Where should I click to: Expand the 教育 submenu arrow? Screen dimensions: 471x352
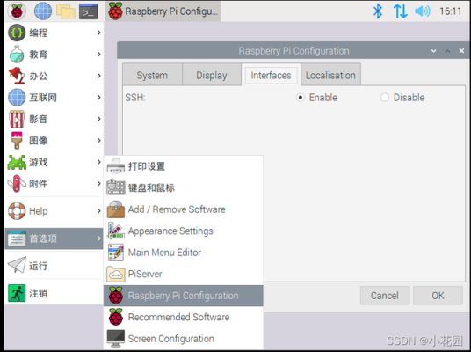click(98, 55)
